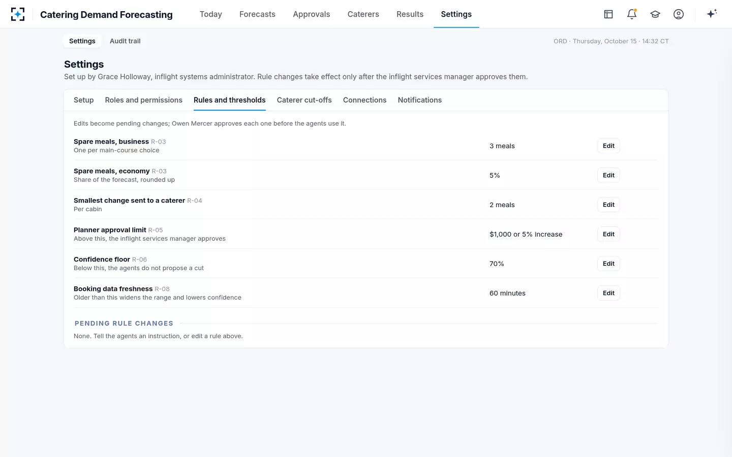The width and height of the screenshot is (732, 457).
Task: Click the '5%' economy spare value
Action: (495, 175)
